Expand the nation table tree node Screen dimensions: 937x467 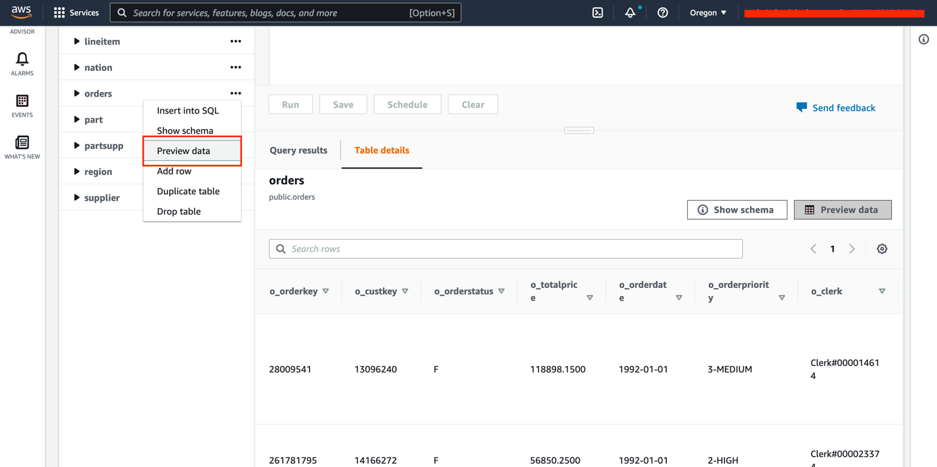77,68
